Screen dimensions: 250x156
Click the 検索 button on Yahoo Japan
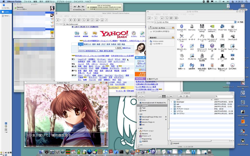(119, 48)
